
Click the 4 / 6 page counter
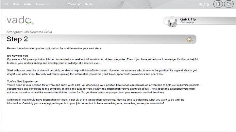204,4
